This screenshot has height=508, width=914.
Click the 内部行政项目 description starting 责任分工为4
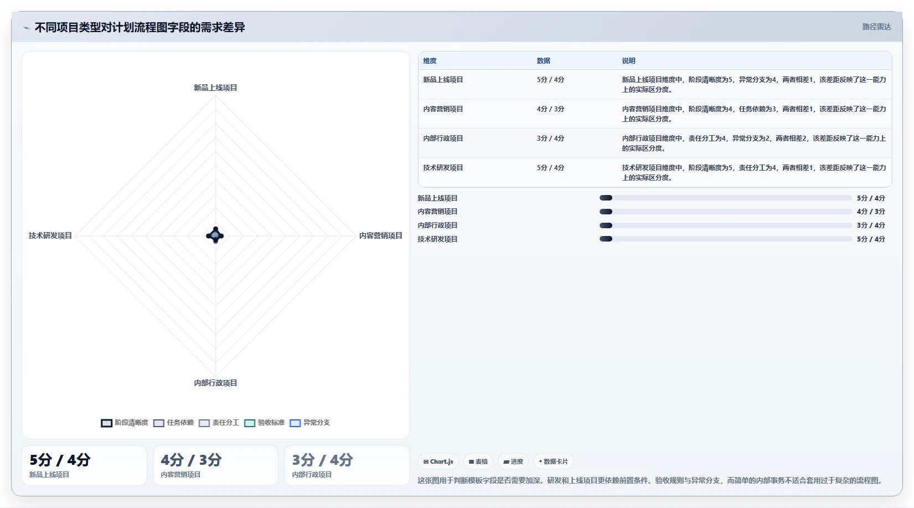tap(754, 143)
